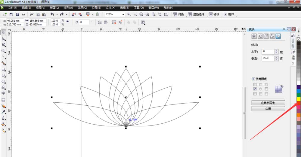This screenshot has width=301, height=157.
Task: Select the Ellipse tool
Action: click(x=3, y=75)
